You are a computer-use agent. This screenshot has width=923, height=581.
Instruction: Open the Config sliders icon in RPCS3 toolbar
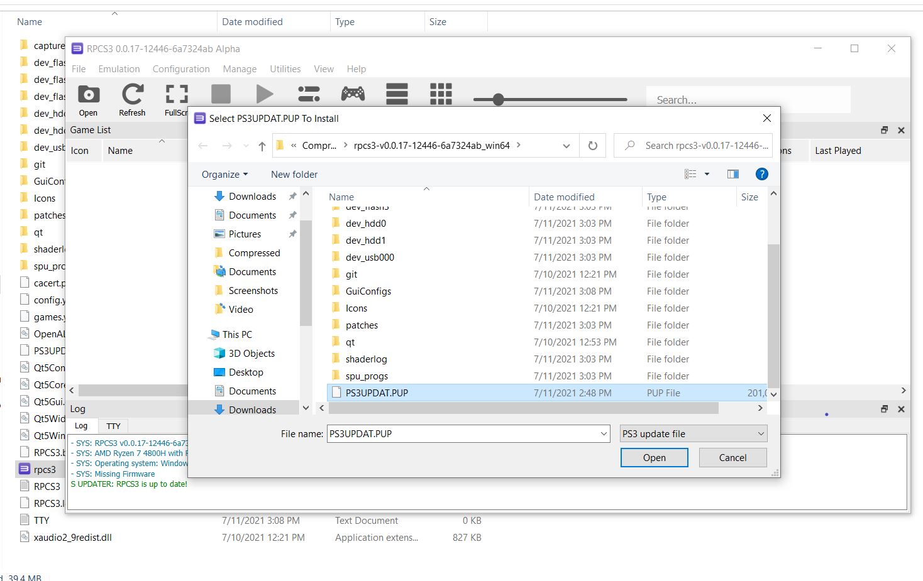tap(309, 94)
